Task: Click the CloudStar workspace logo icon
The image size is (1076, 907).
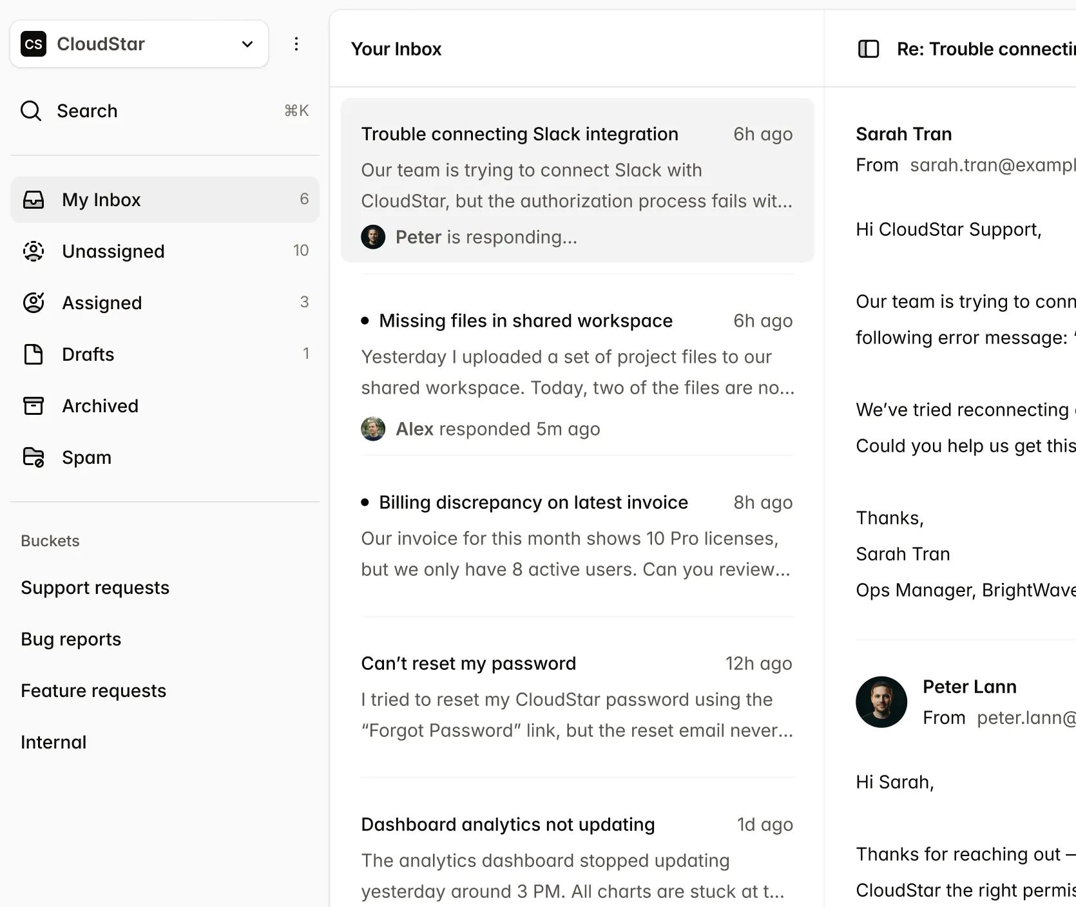Action: click(x=34, y=44)
